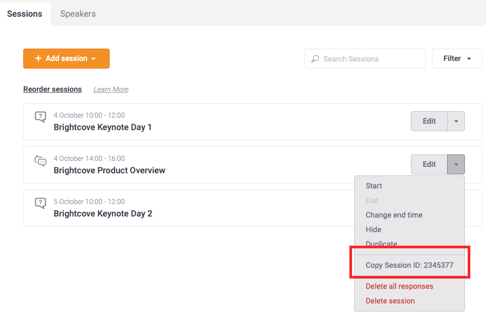Switch to the Speakers tab
This screenshot has height=318, width=486.
pyautogui.click(x=78, y=13)
